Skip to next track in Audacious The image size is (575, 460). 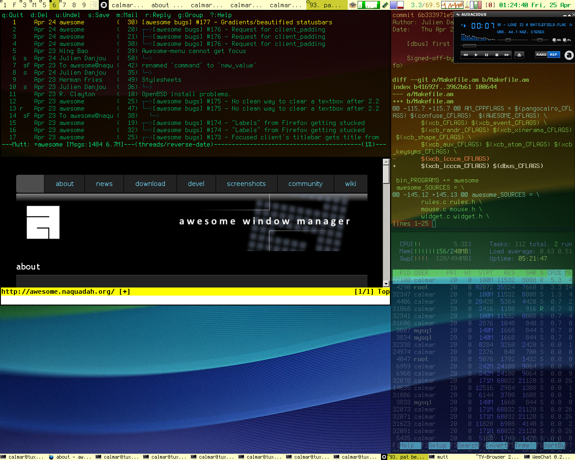coord(507,55)
